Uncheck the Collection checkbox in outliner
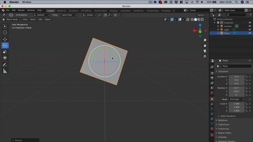The width and height of the screenshot is (253, 142). pyautogui.click(x=218, y=23)
